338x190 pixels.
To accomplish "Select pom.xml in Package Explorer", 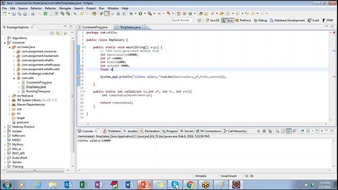I will click(23, 122).
